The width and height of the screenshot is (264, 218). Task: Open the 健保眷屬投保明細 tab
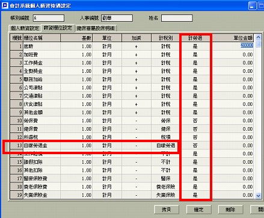pos(96,28)
